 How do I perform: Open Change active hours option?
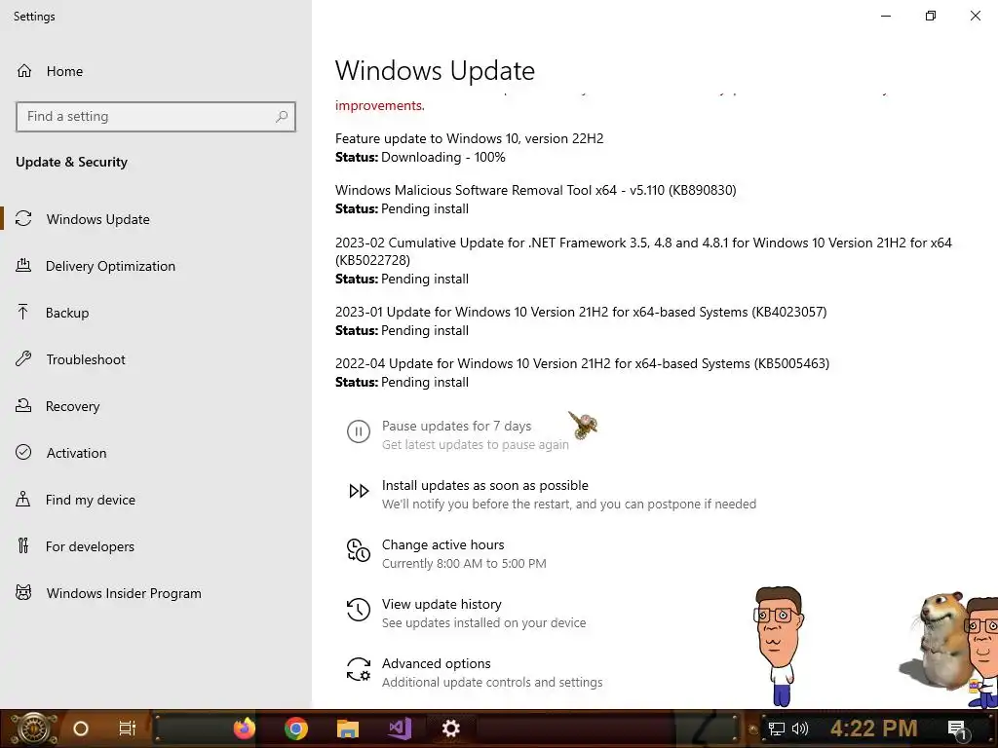443,545
